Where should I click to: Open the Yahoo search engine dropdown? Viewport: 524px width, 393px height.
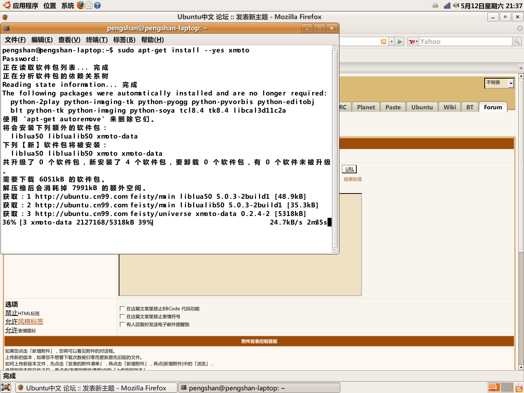tap(413, 42)
